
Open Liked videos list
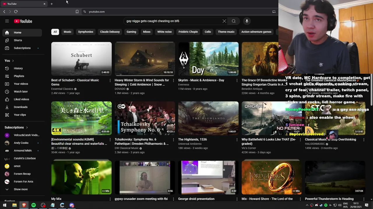click(22, 99)
